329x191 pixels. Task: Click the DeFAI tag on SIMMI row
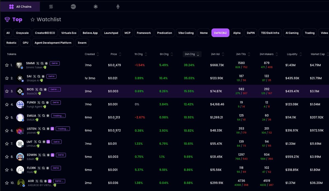pyautogui.click(x=55, y=63)
